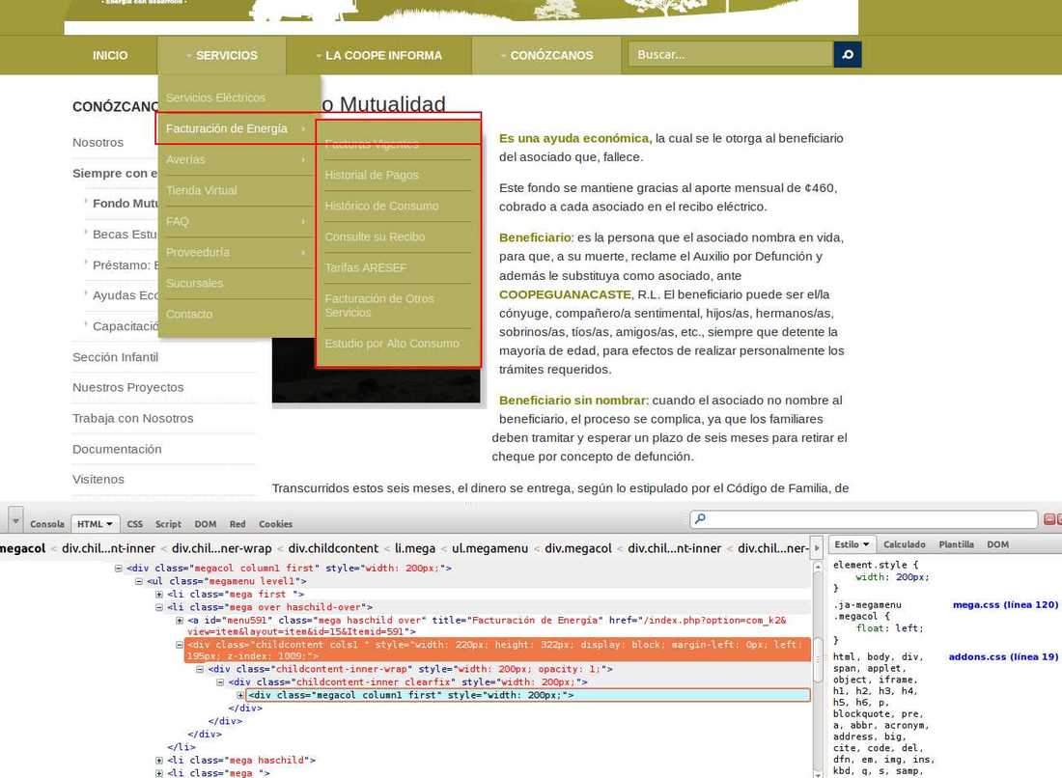
Task: Click the Visítenos sidebar link
Action: [98, 480]
